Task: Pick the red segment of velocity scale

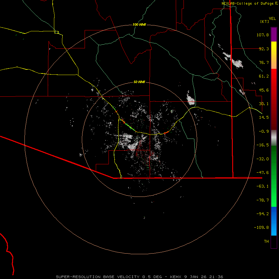Action: (x=274, y=99)
